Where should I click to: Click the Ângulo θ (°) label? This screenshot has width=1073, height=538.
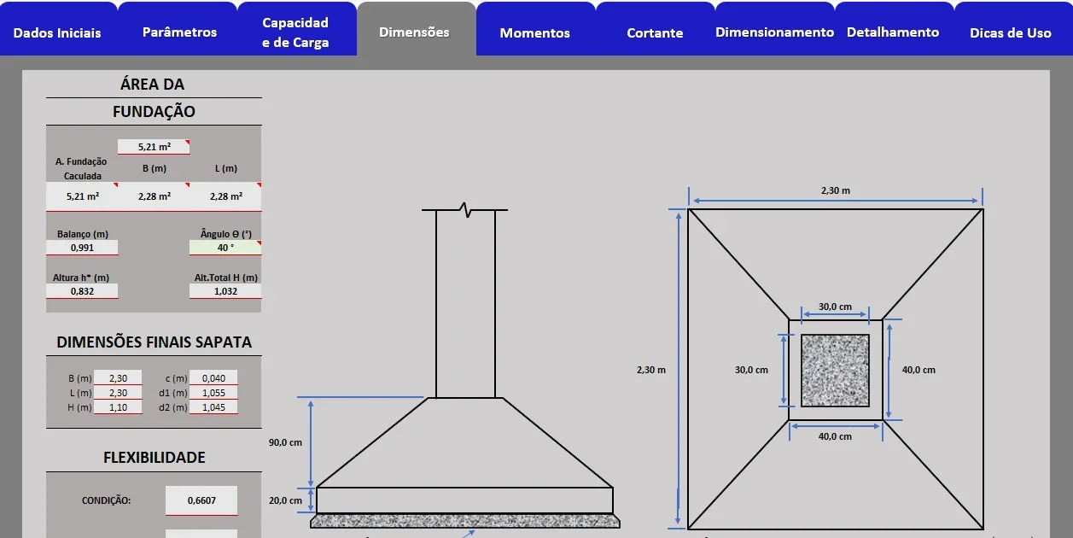pyautogui.click(x=225, y=234)
